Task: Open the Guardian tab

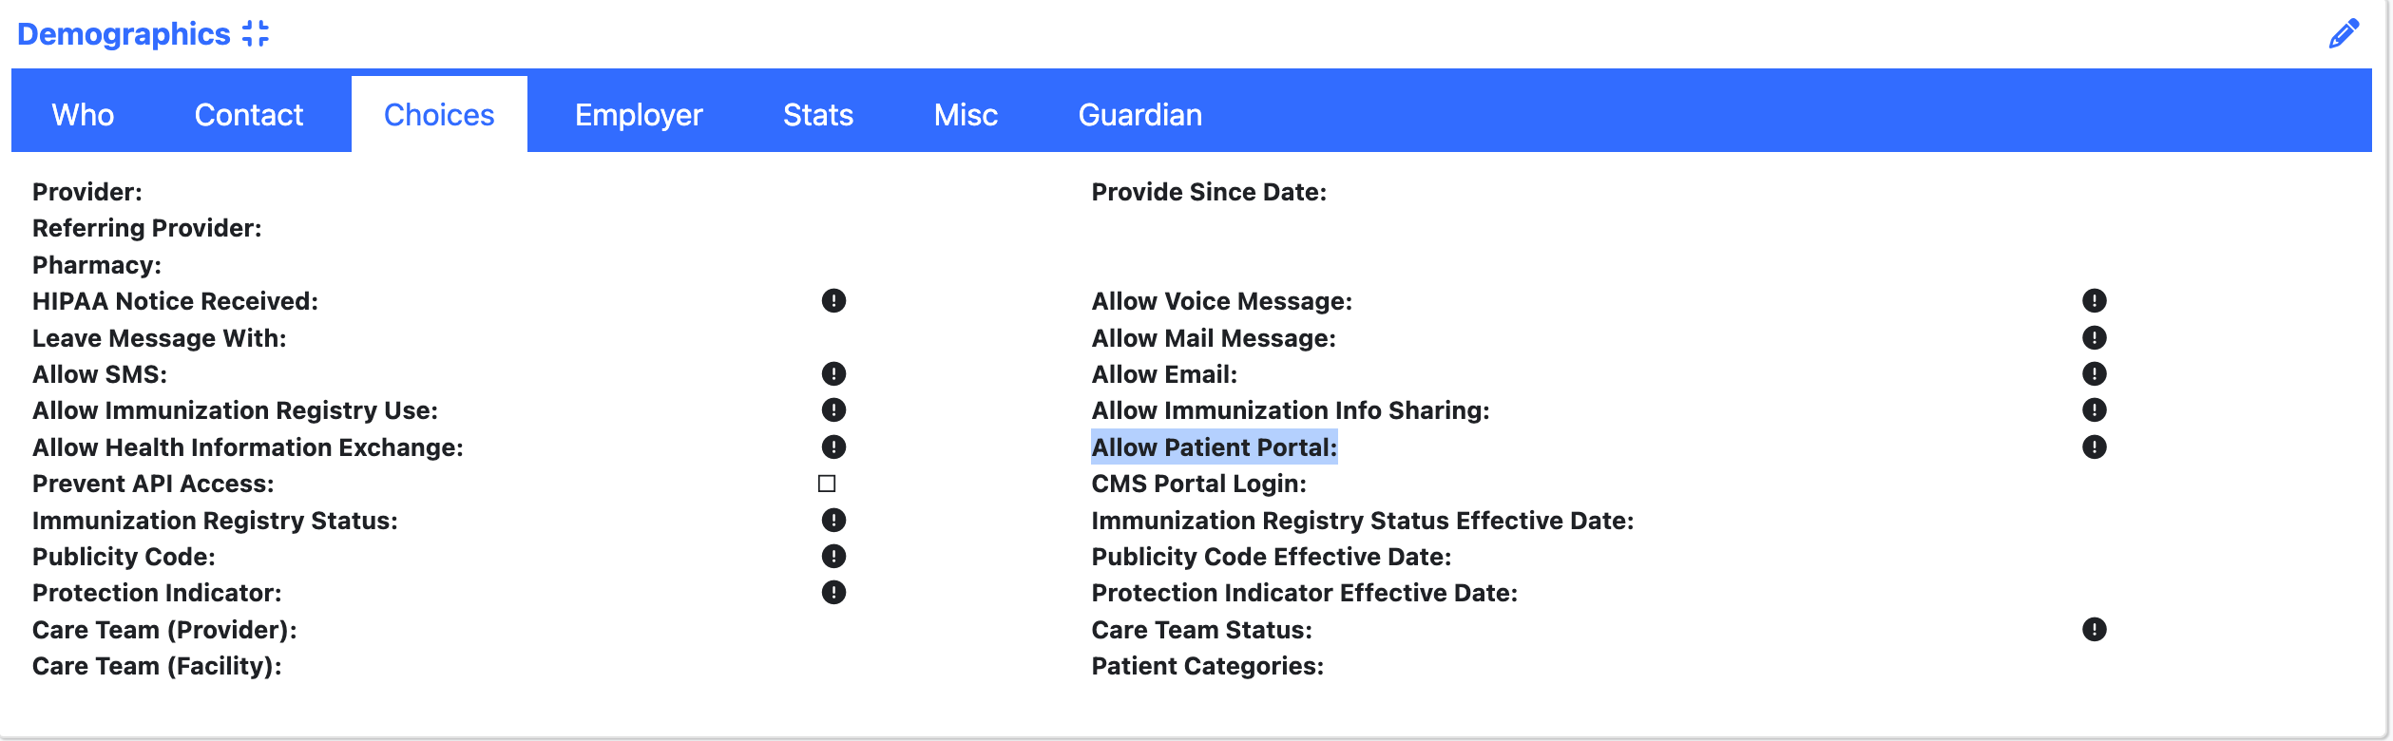Action: (1139, 113)
